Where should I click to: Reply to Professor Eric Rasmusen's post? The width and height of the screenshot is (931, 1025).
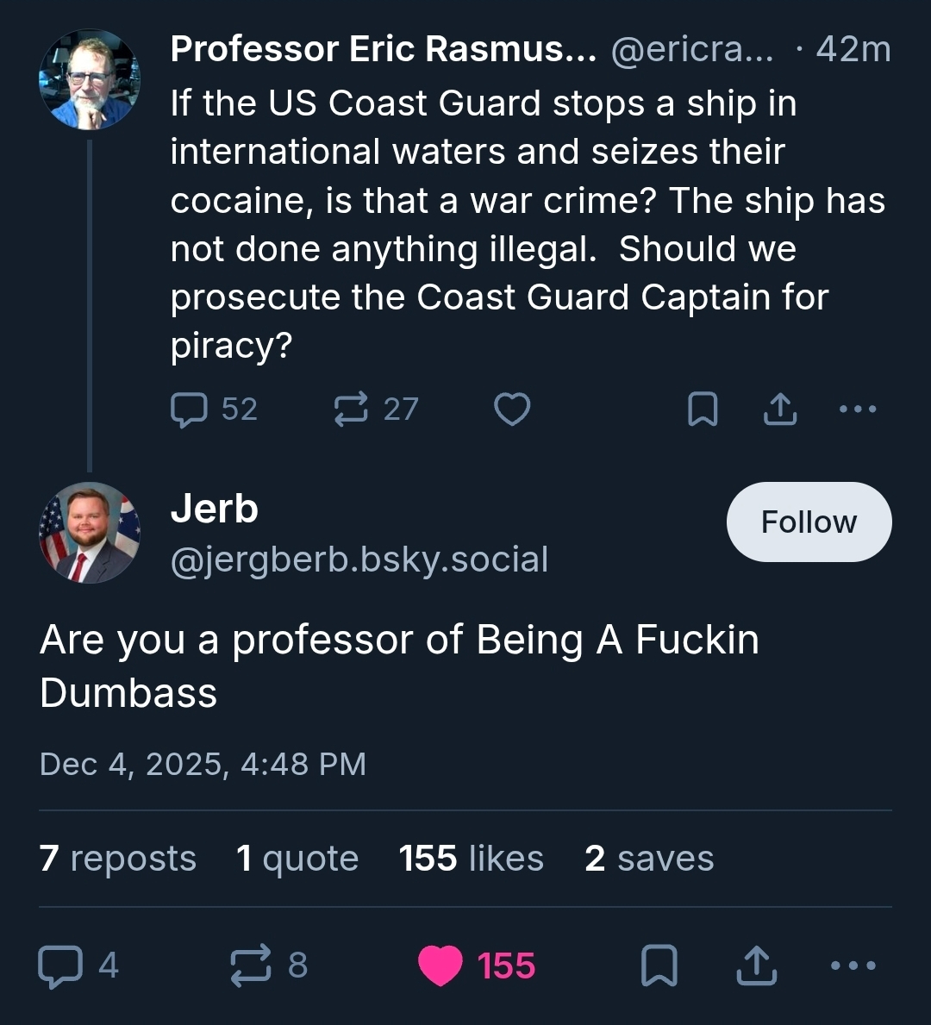(190, 409)
